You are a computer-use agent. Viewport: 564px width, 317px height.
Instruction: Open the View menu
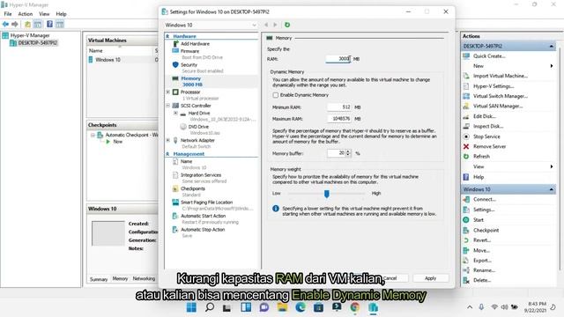tap(44, 14)
